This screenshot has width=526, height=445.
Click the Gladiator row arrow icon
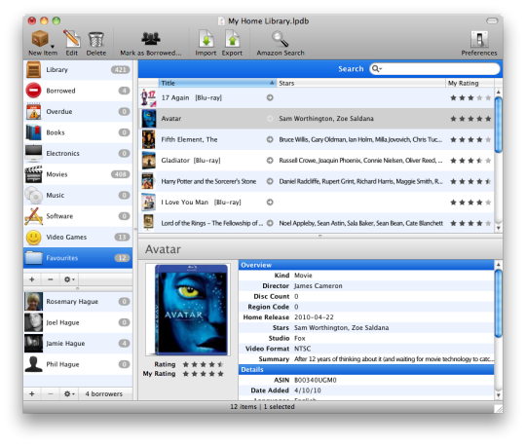pos(270,161)
